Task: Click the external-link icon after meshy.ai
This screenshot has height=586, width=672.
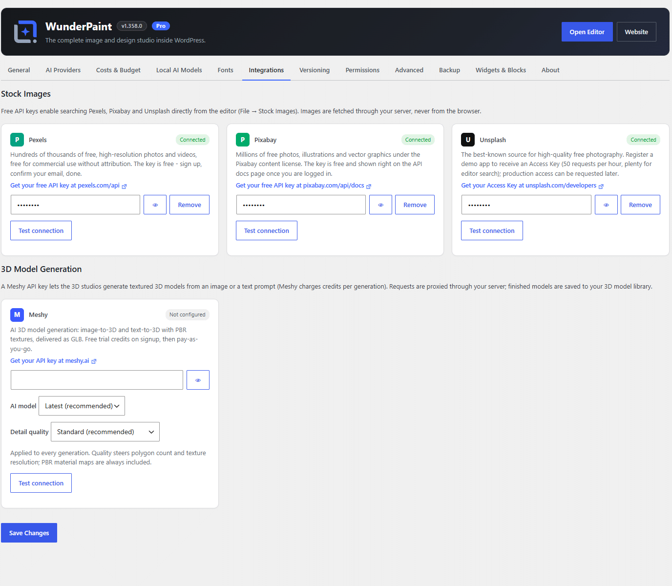Action: pyautogui.click(x=94, y=361)
